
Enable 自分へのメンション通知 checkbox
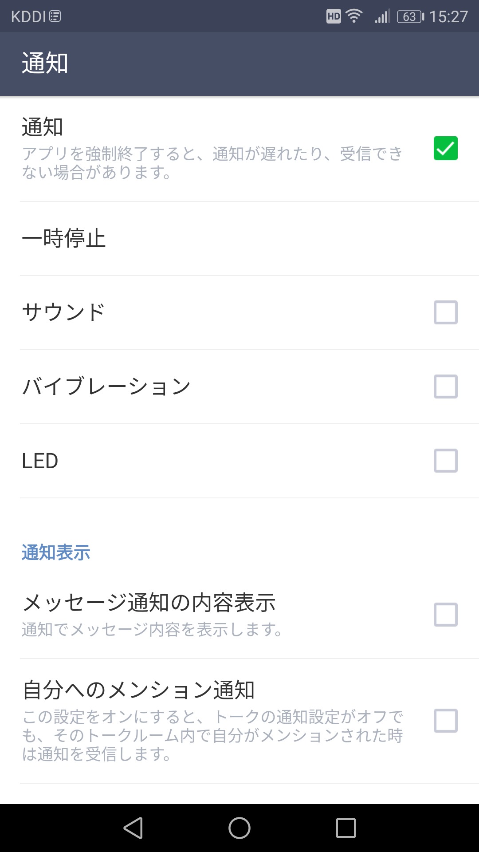pyautogui.click(x=445, y=720)
